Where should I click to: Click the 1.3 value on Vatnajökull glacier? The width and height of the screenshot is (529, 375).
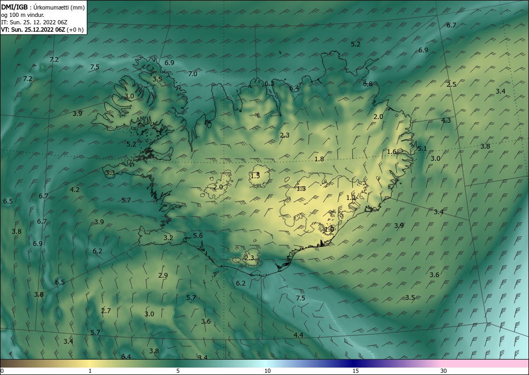301,189
